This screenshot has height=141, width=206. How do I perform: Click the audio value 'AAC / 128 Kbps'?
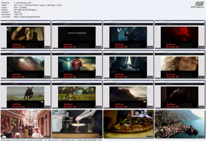pos(20,7)
